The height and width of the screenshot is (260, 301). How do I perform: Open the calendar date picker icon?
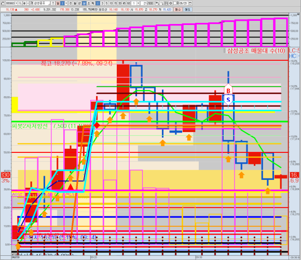(x=190, y=3)
